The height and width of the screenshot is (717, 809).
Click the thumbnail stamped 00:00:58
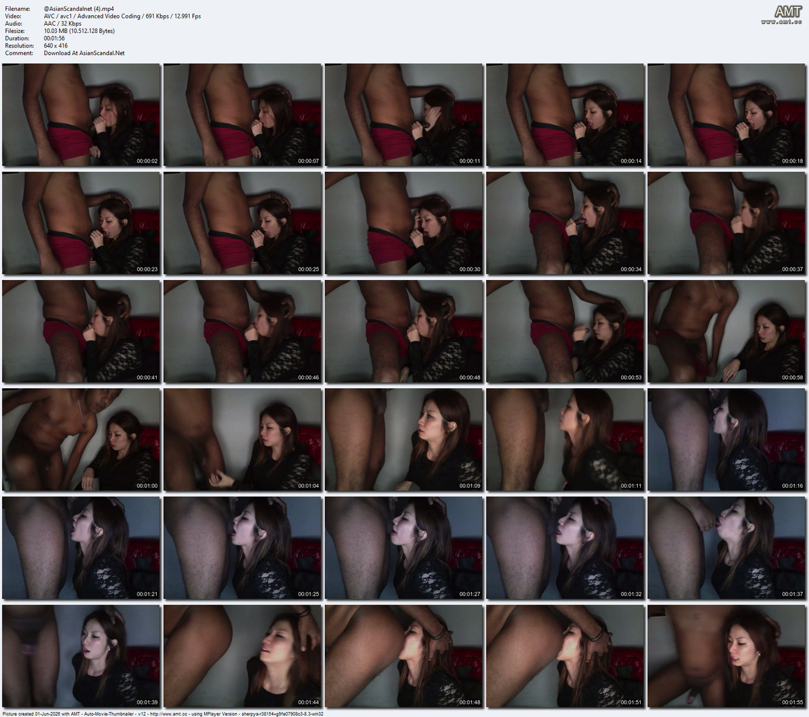727,331
